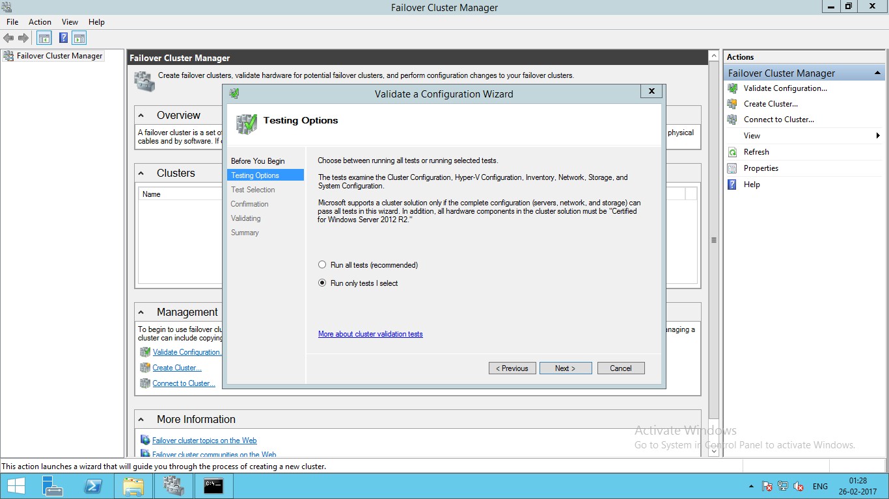Click the Previous button in the wizard

pyautogui.click(x=512, y=368)
